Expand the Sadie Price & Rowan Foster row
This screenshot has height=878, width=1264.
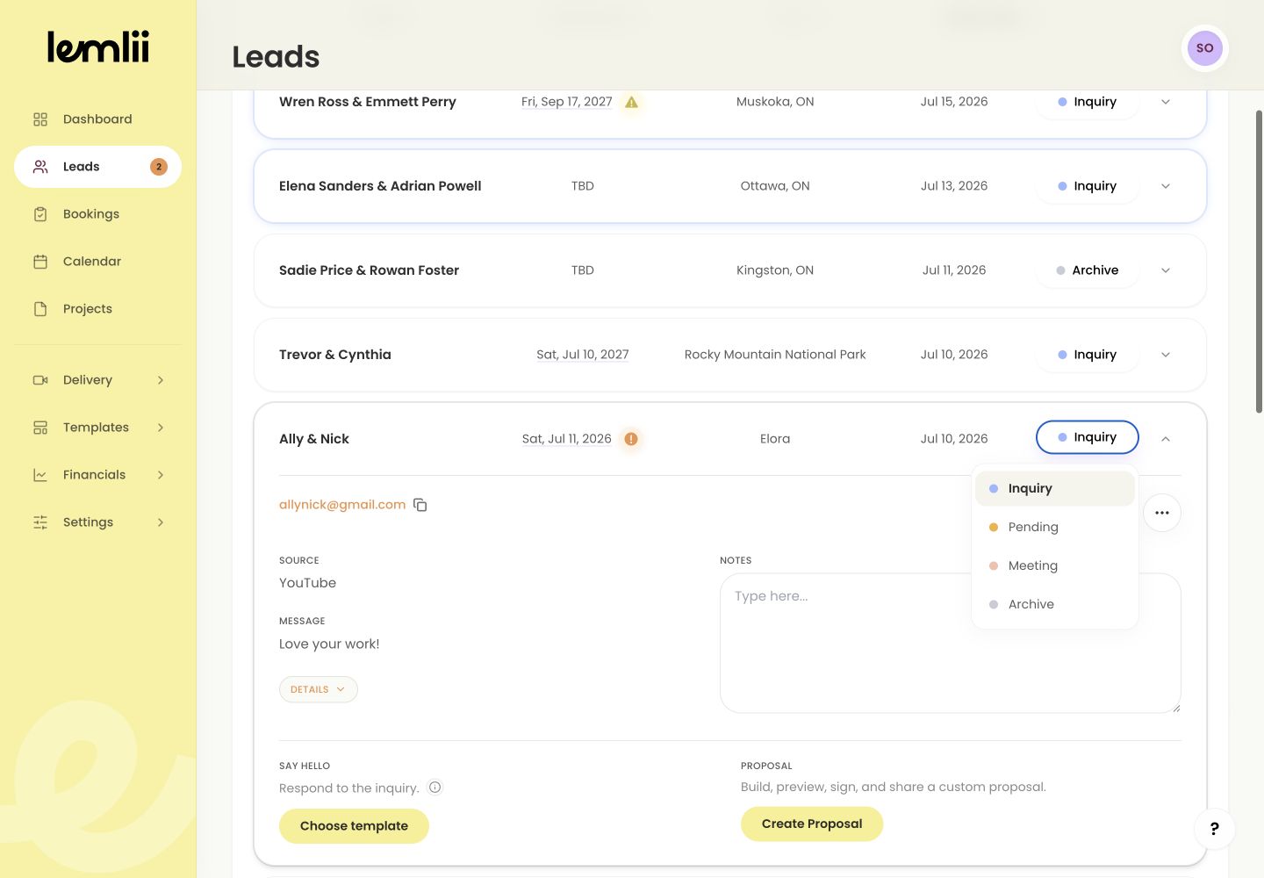[1166, 270]
